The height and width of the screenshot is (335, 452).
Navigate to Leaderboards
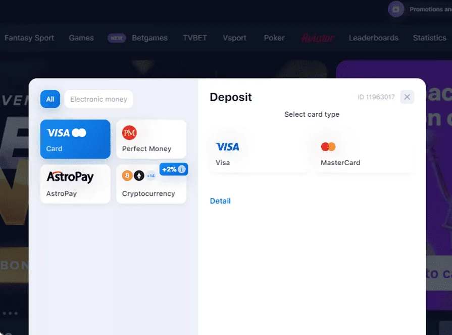point(374,38)
